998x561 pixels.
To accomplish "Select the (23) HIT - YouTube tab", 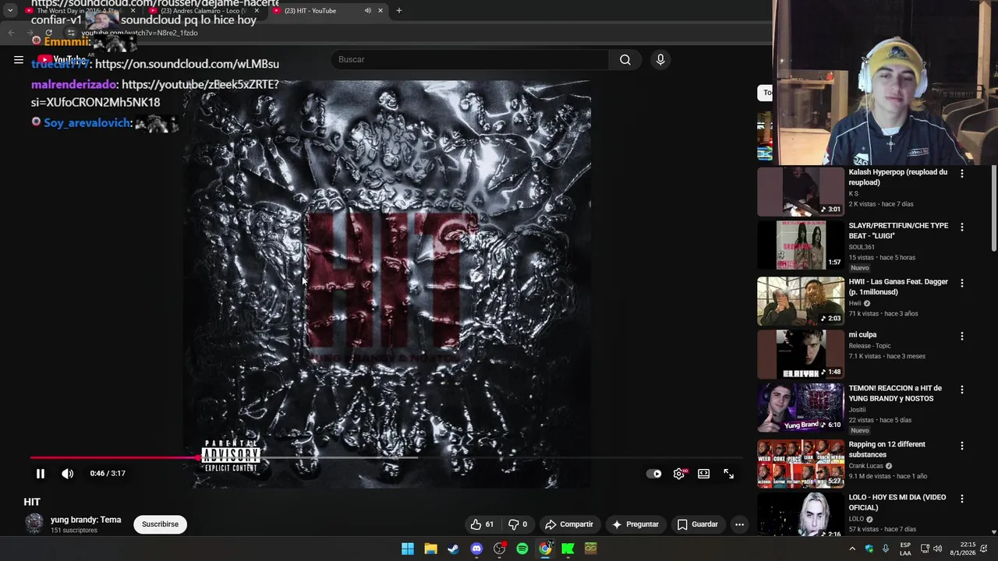I will tap(327, 10).
